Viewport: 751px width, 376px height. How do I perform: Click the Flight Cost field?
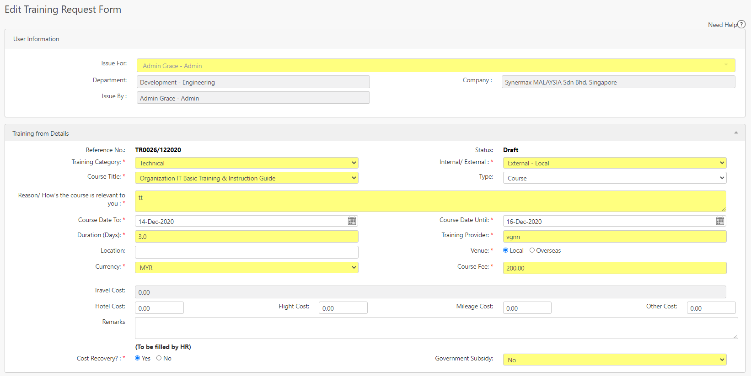[343, 308]
